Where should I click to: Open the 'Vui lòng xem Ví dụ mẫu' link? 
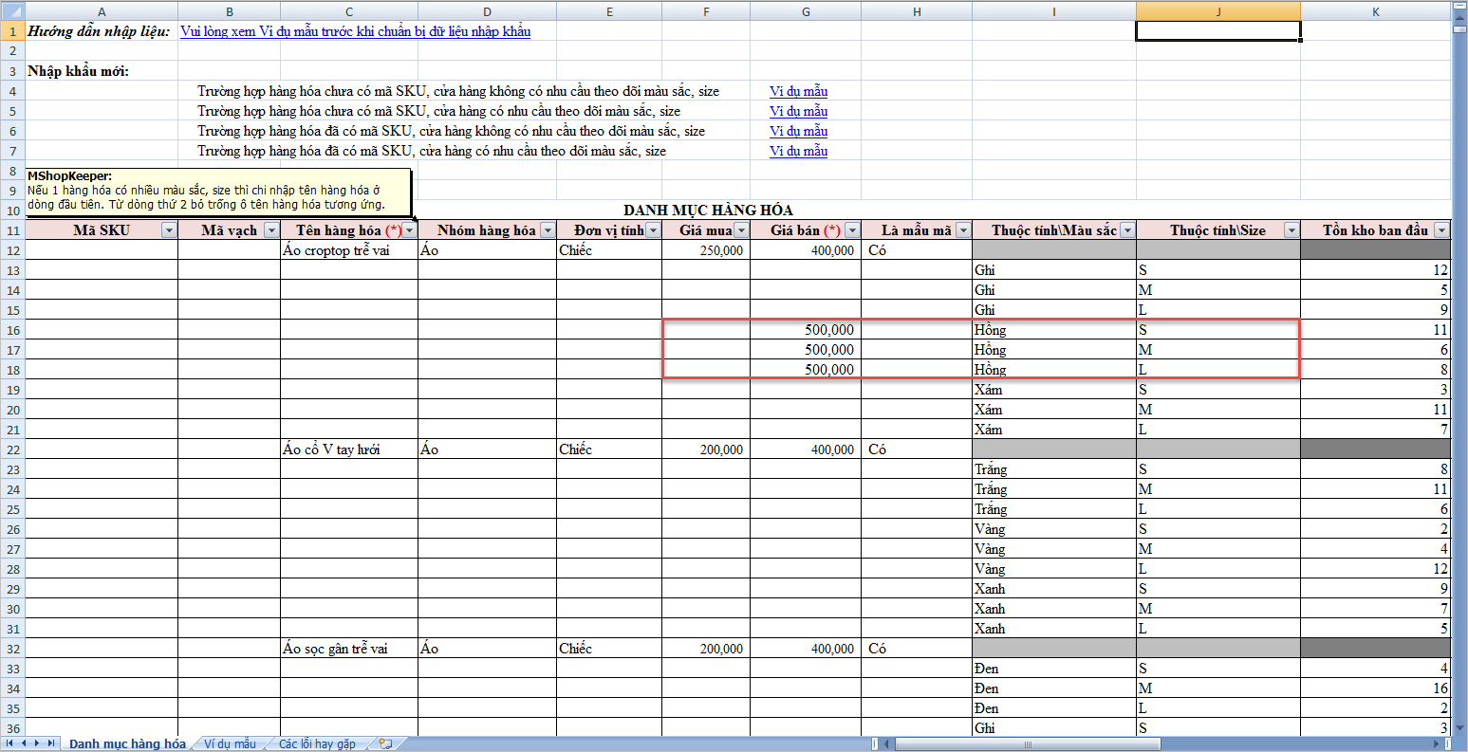coord(355,31)
